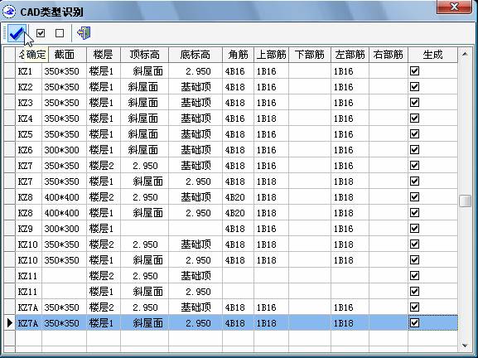Click the scrollbar up arrow
Image resolution: width=478 pixels, height=358 pixels.
pos(465,54)
